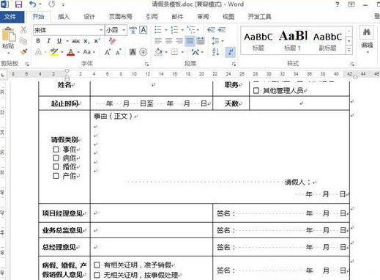Open the font size dropdown
The height and width of the screenshot is (280, 380).
(x=124, y=30)
